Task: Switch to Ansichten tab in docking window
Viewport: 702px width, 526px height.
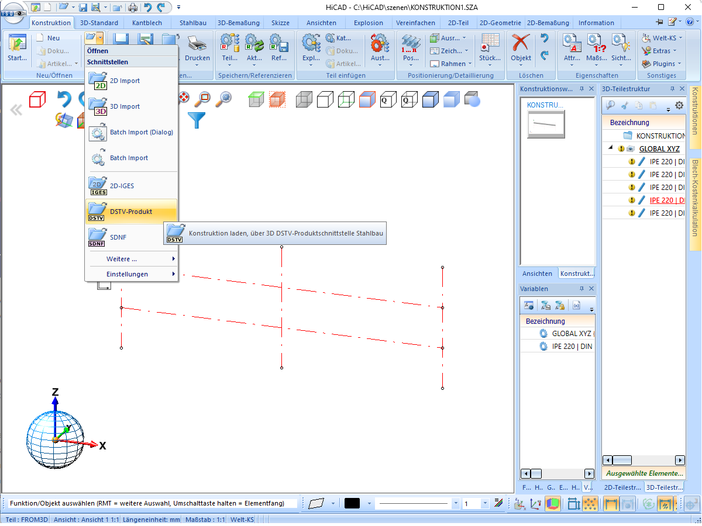Action: [537, 274]
